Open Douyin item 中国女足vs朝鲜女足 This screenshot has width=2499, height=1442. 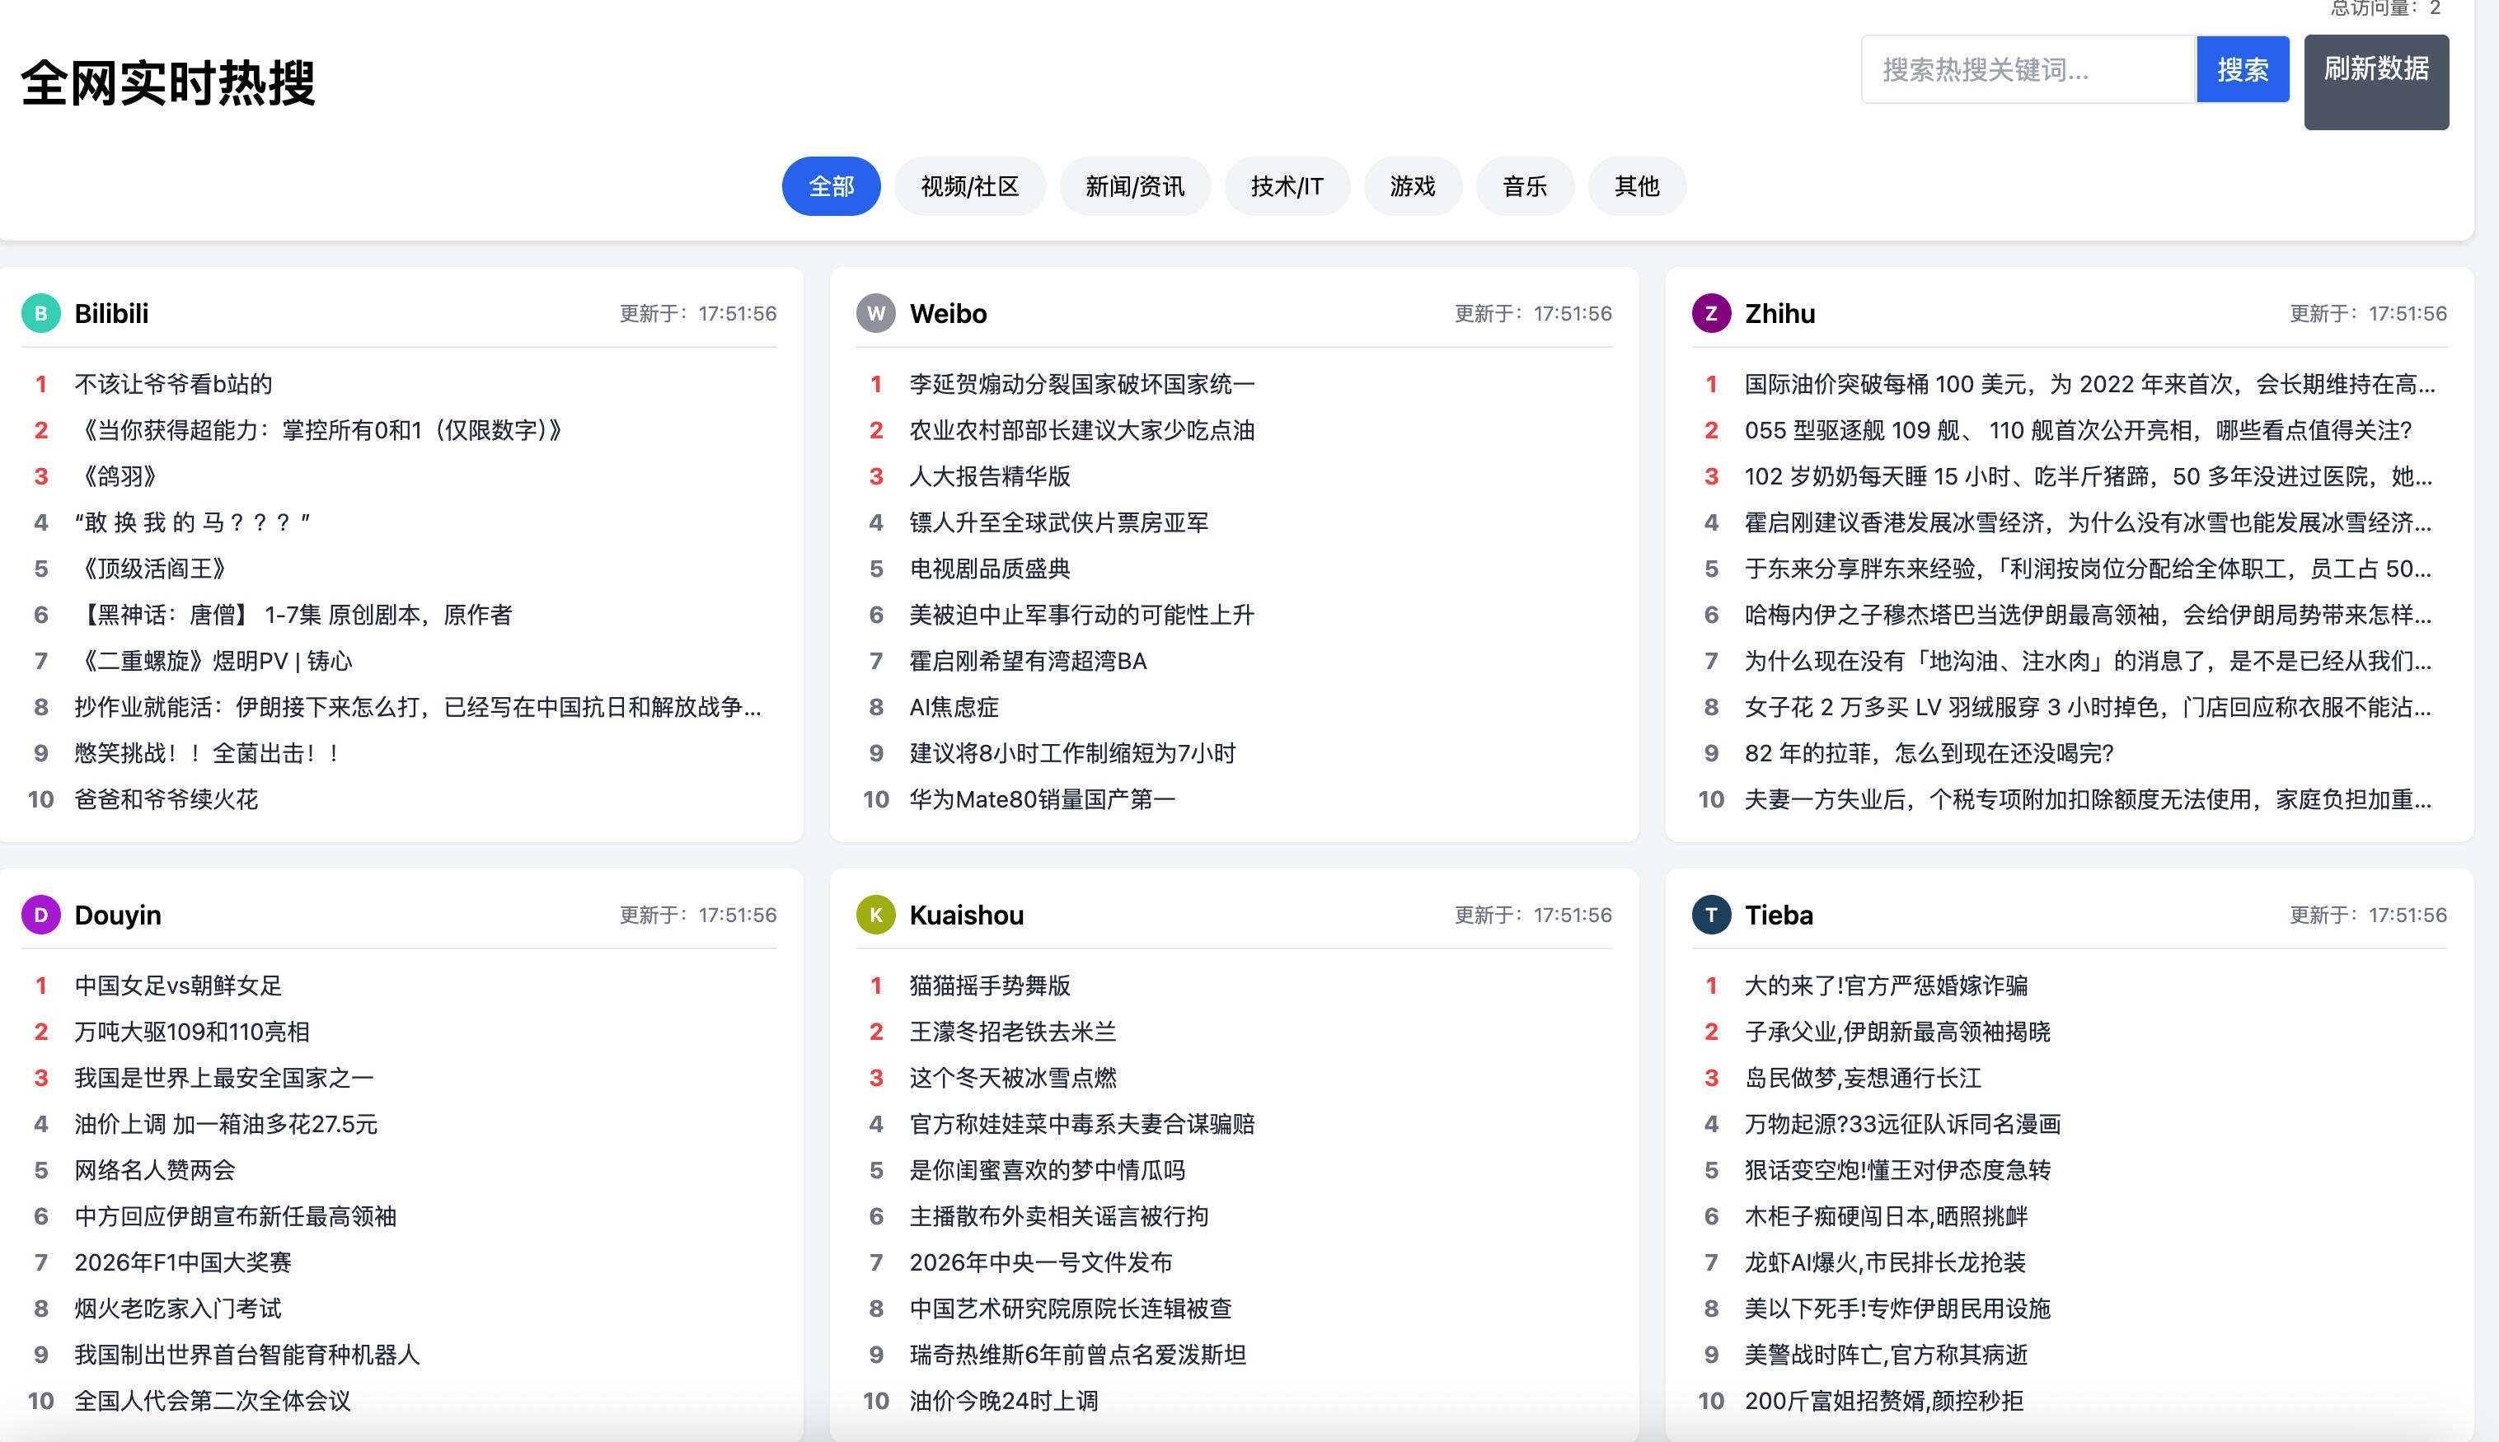176,986
